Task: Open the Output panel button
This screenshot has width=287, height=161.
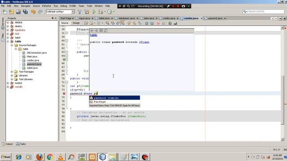Action: point(7,144)
